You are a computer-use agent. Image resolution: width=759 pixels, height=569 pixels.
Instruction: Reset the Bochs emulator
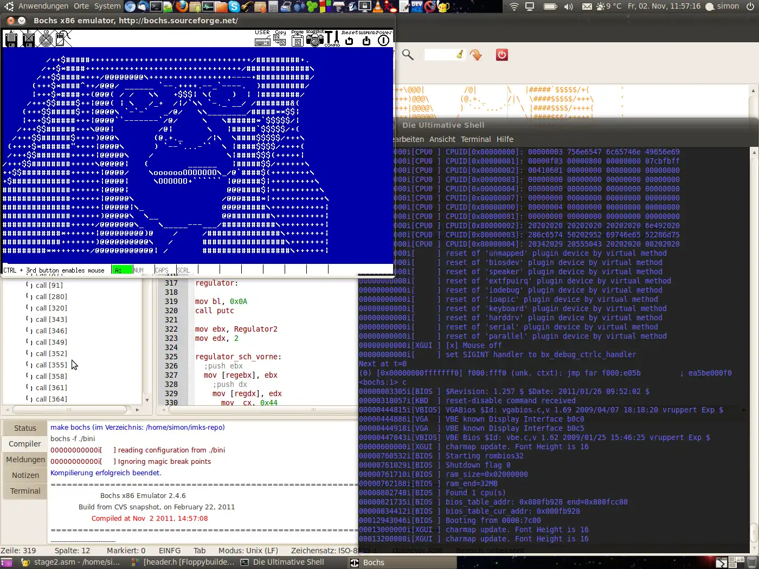point(349,38)
